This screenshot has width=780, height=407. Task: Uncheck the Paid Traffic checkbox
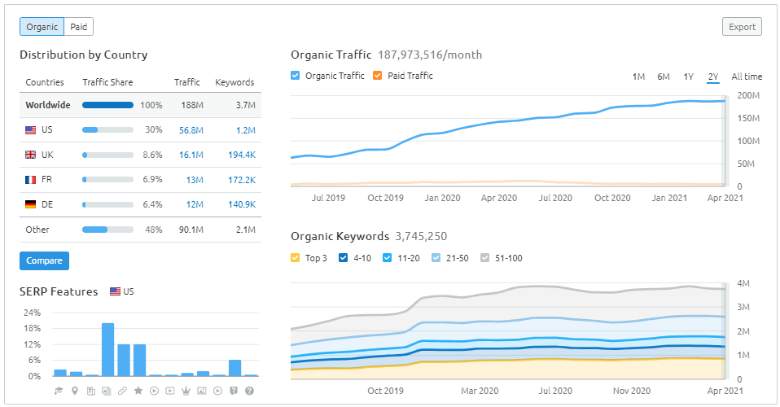pos(378,76)
